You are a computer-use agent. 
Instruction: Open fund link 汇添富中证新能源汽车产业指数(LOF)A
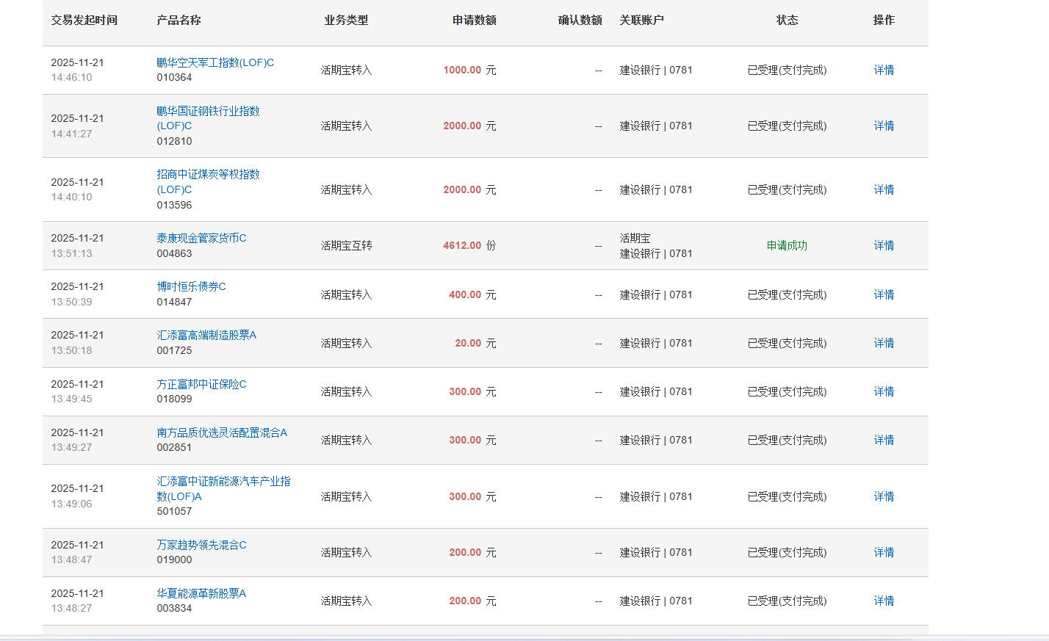click(x=223, y=489)
